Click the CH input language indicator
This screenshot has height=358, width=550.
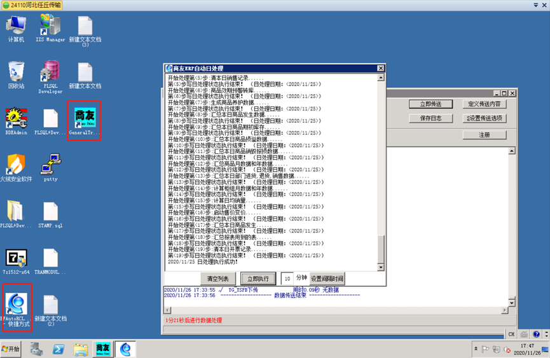(x=511, y=334)
